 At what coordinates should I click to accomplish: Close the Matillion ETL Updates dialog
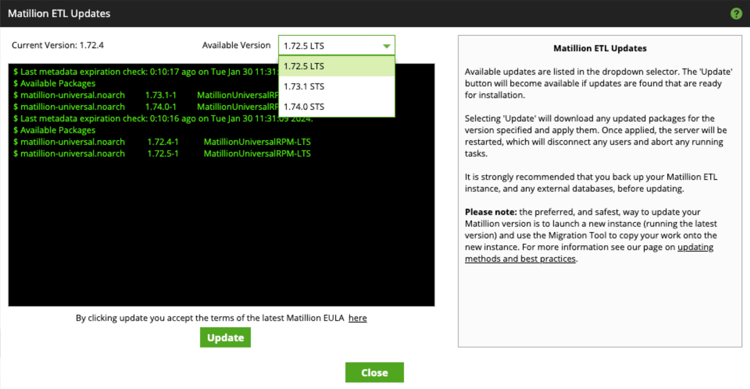375,373
